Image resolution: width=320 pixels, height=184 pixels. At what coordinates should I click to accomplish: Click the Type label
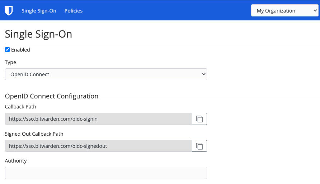(10, 62)
